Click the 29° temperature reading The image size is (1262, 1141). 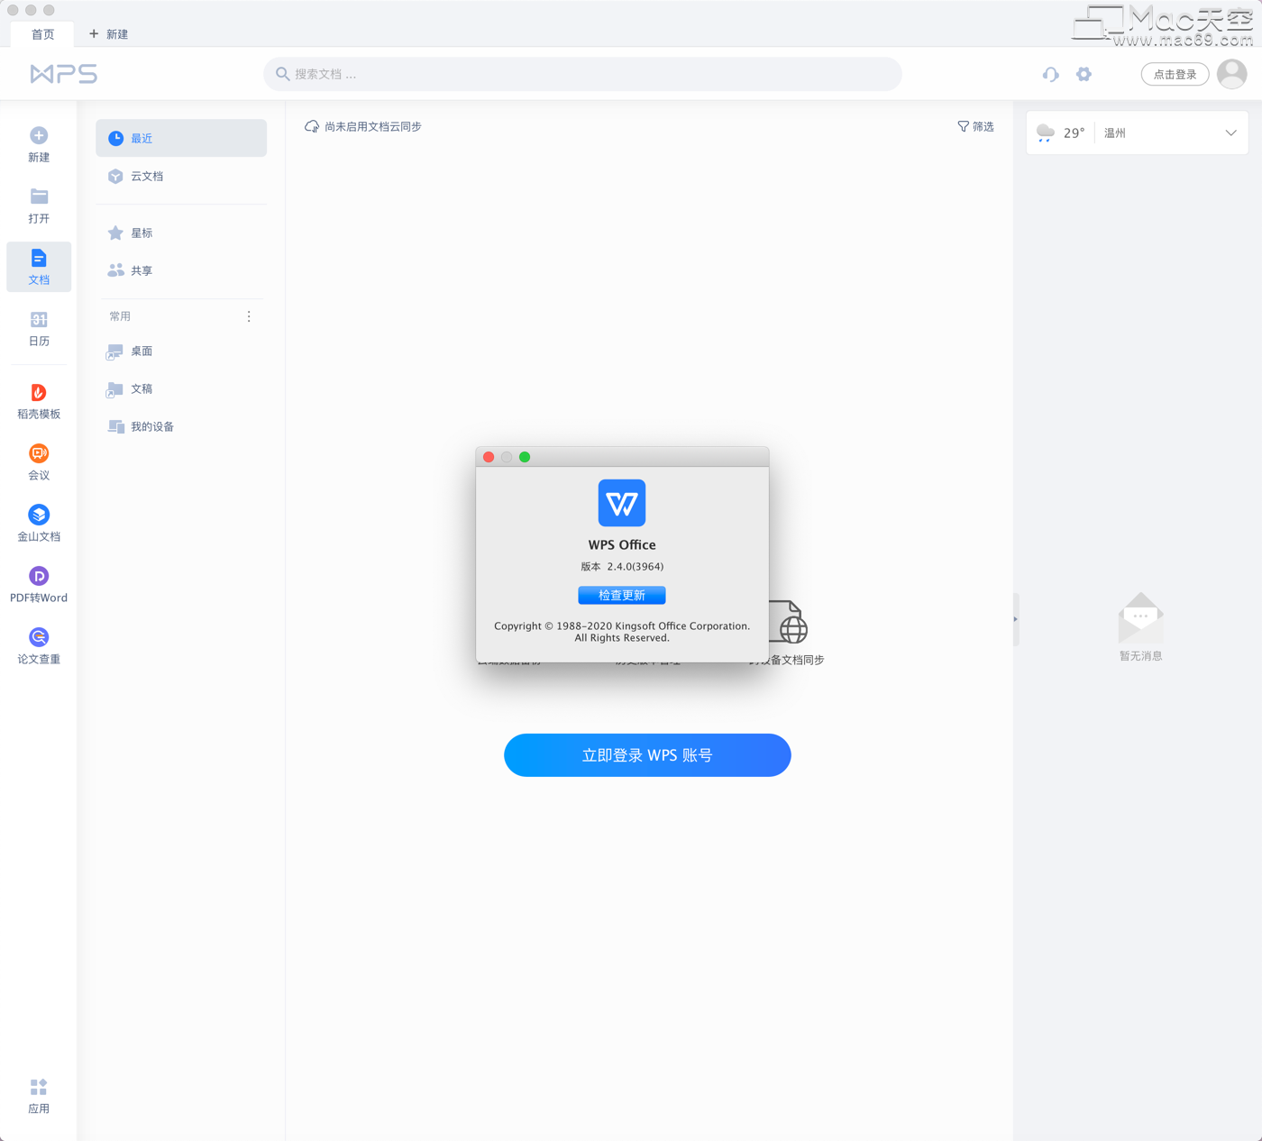tap(1074, 133)
